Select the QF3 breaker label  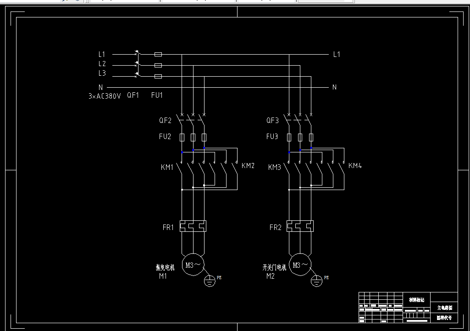tap(272, 121)
